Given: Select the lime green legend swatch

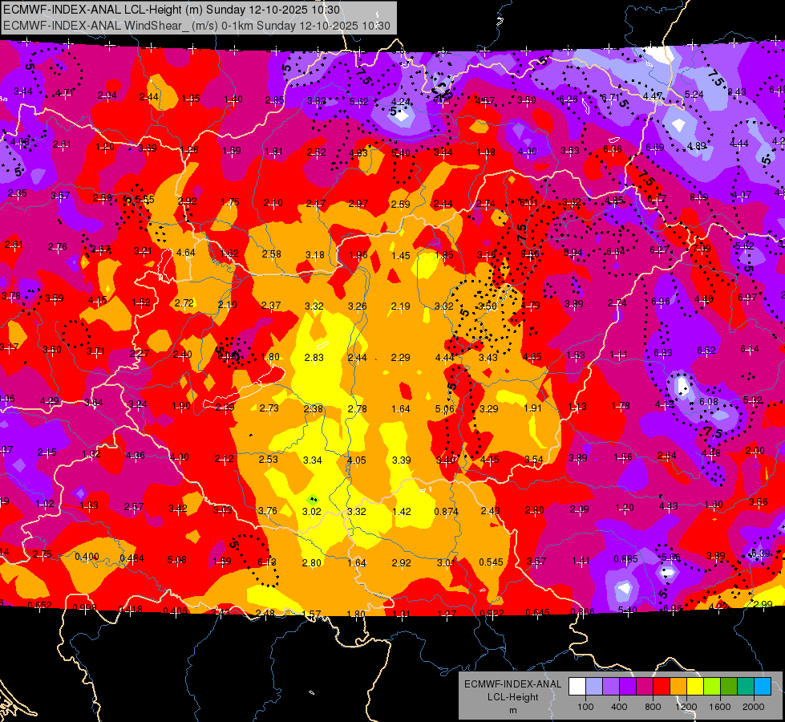Looking at the screenshot, I should click(x=712, y=687).
